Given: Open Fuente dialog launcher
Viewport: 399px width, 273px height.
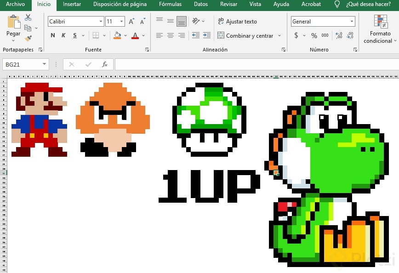Looking at the screenshot, I should 147,50.
